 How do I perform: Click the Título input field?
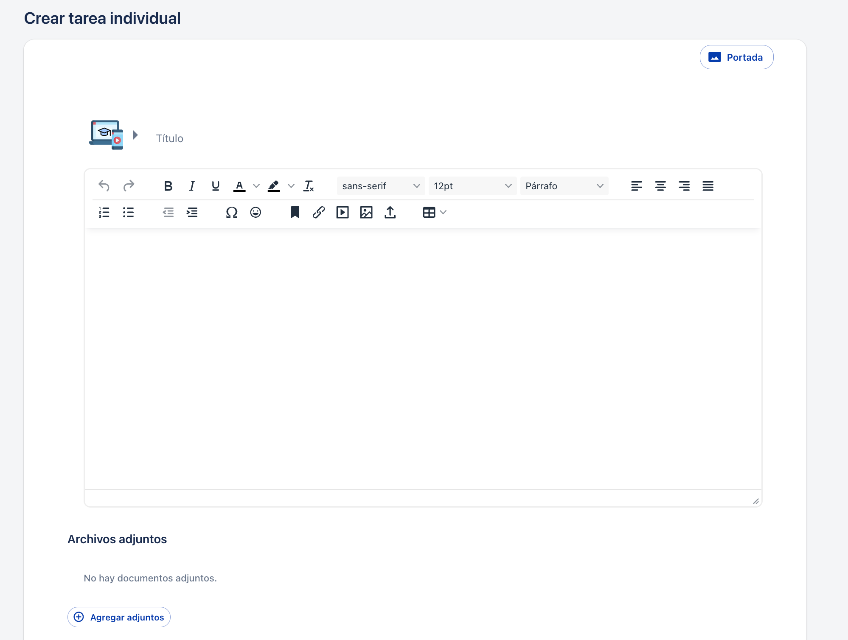tap(458, 139)
